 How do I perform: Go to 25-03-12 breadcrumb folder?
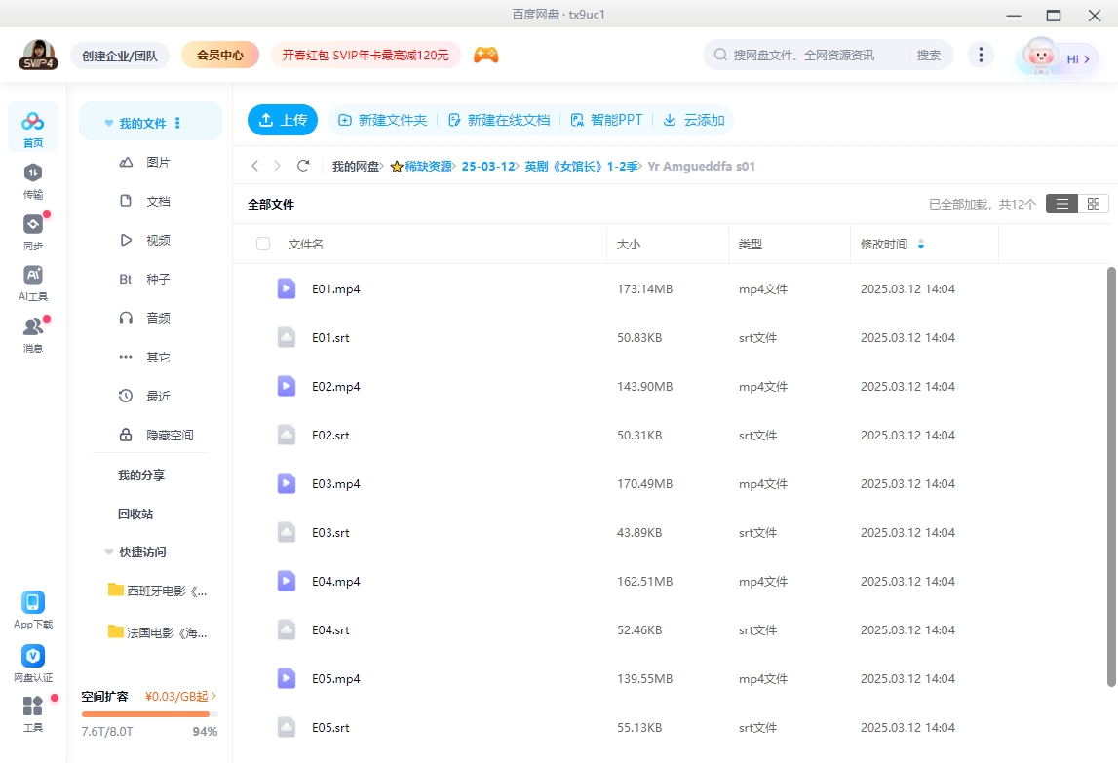coord(488,167)
